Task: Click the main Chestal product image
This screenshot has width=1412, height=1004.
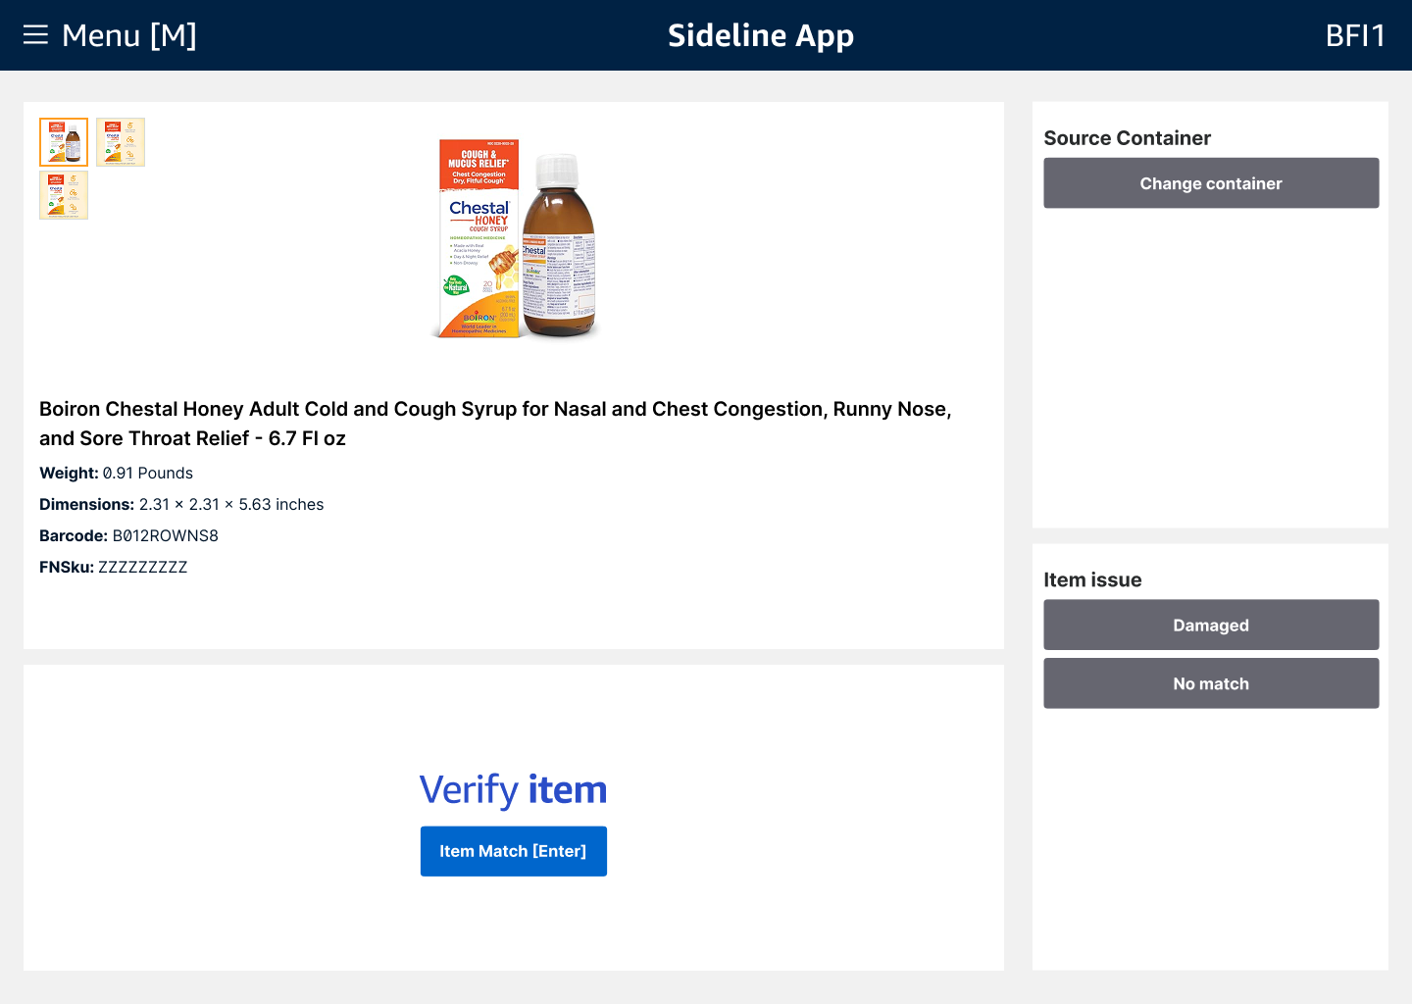Action: [514, 238]
